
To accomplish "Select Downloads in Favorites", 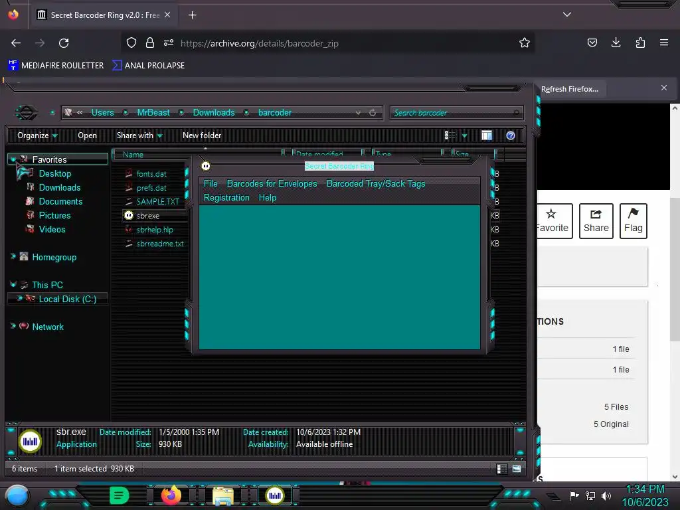I will click(x=60, y=187).
